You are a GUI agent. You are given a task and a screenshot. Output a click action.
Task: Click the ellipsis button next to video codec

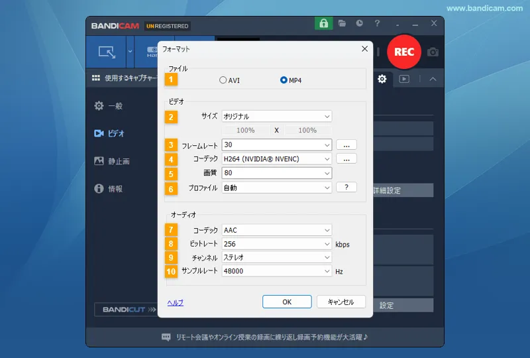[346, 159]
